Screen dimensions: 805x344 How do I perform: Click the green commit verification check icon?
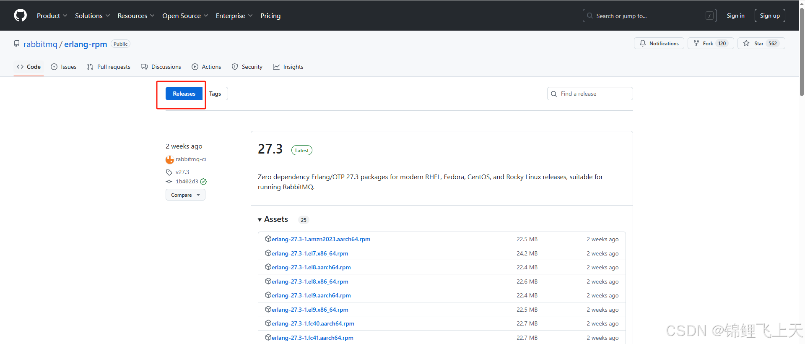pos(203,182)
